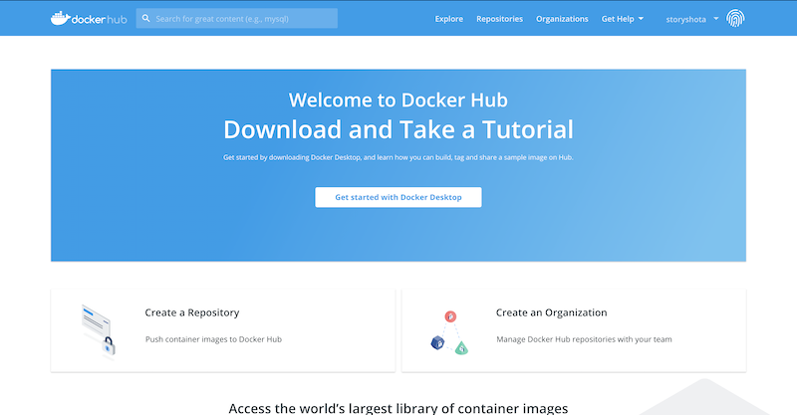Expand the Get Help dropdown
Screen dimensions: 797x415
(622, 19)
